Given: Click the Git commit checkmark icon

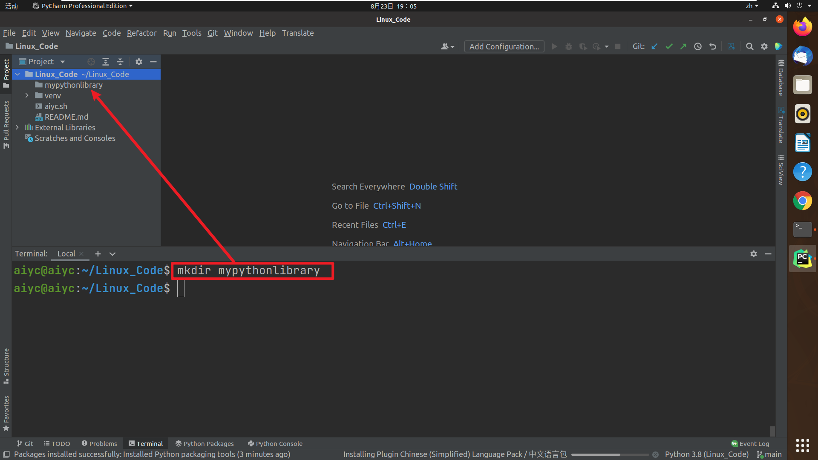Looking at the screenshot, I should point(669,46).
